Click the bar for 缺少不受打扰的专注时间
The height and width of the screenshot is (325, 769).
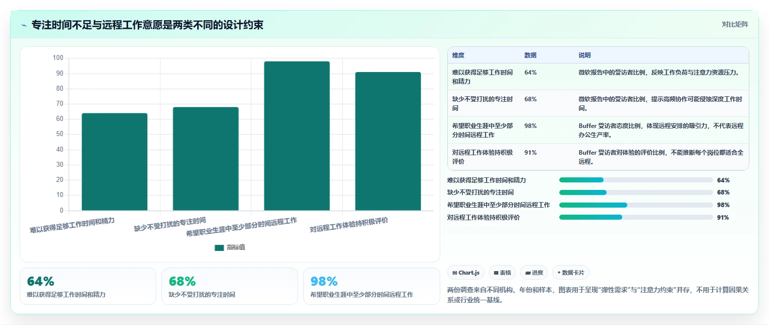click(206, 159)
